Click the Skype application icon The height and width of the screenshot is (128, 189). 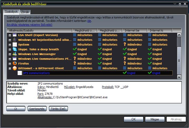(x=15, y=49)
